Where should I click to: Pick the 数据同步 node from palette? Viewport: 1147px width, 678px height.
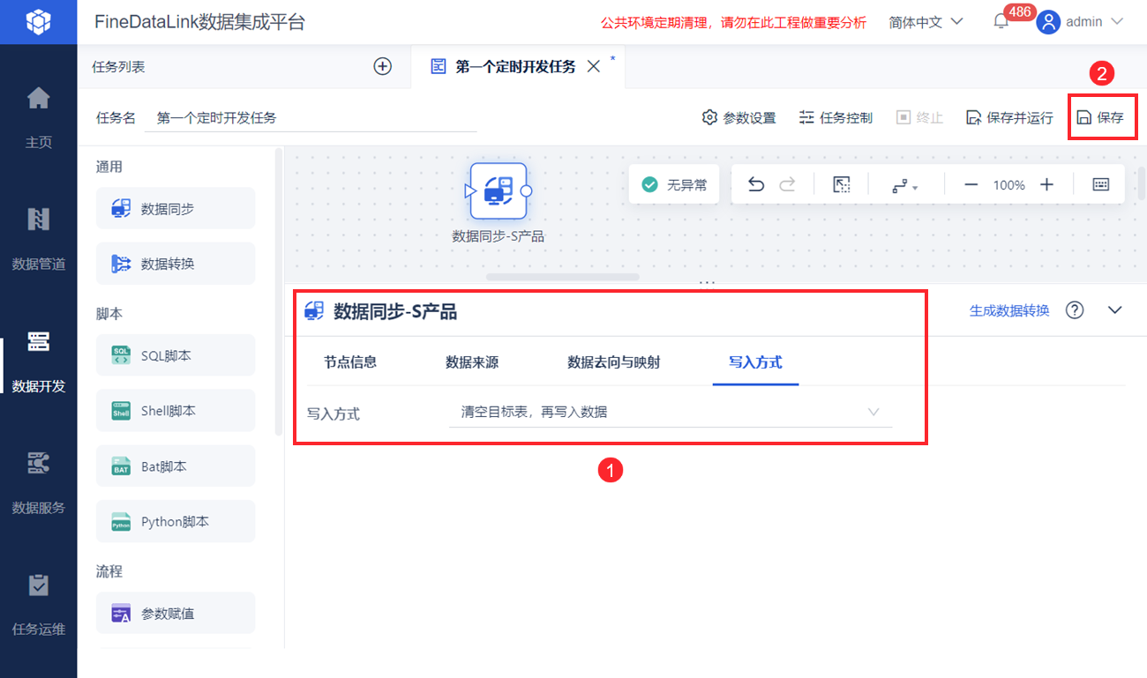point(176,209)
